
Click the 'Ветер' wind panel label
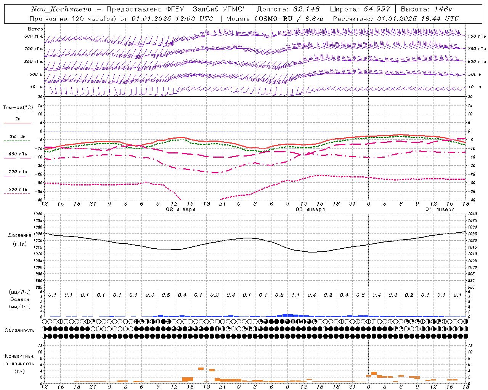pos(35,29)
